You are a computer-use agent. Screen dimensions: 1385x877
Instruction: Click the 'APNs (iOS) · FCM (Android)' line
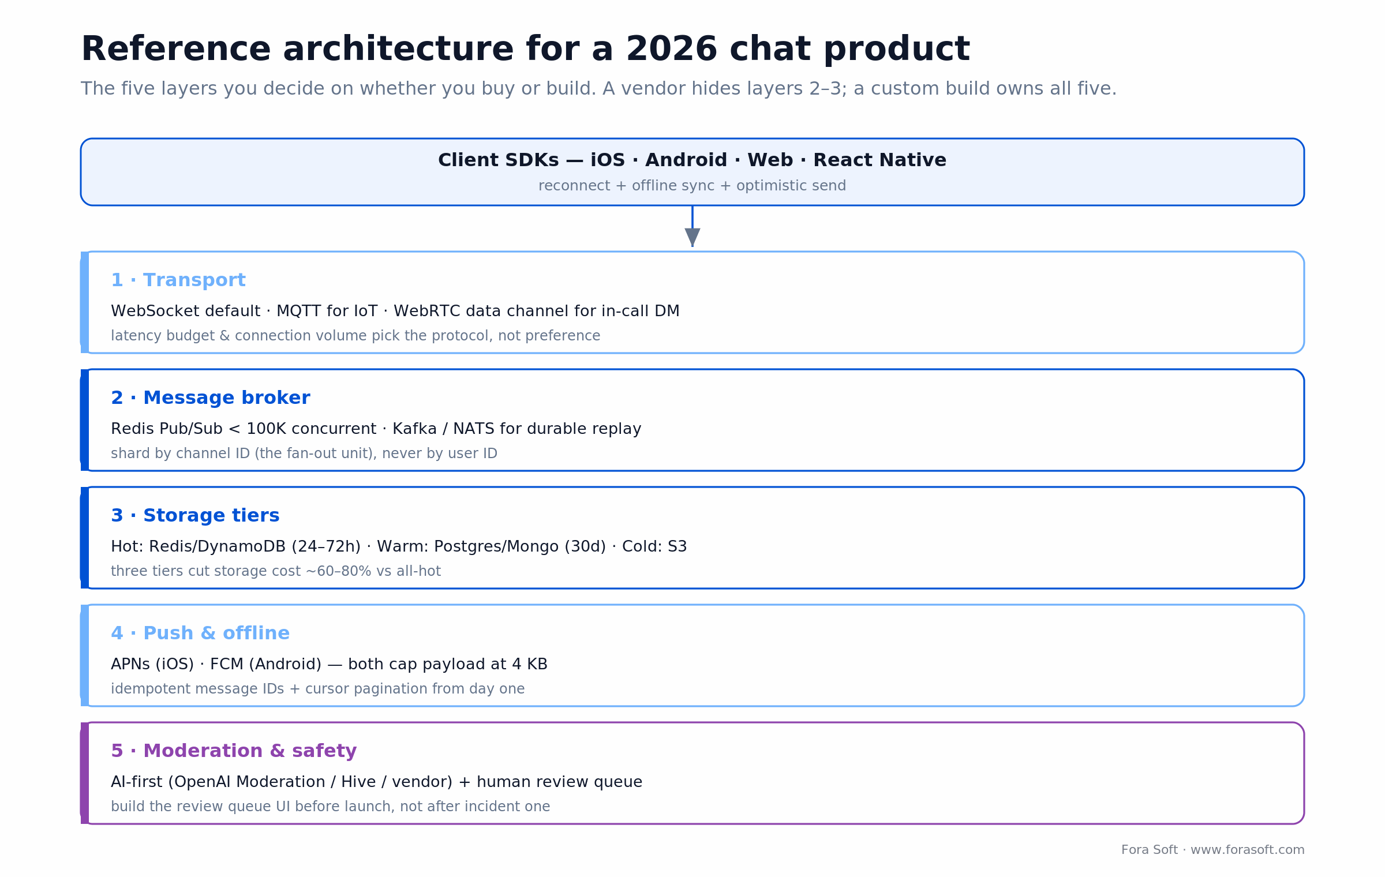coord(329,665)
